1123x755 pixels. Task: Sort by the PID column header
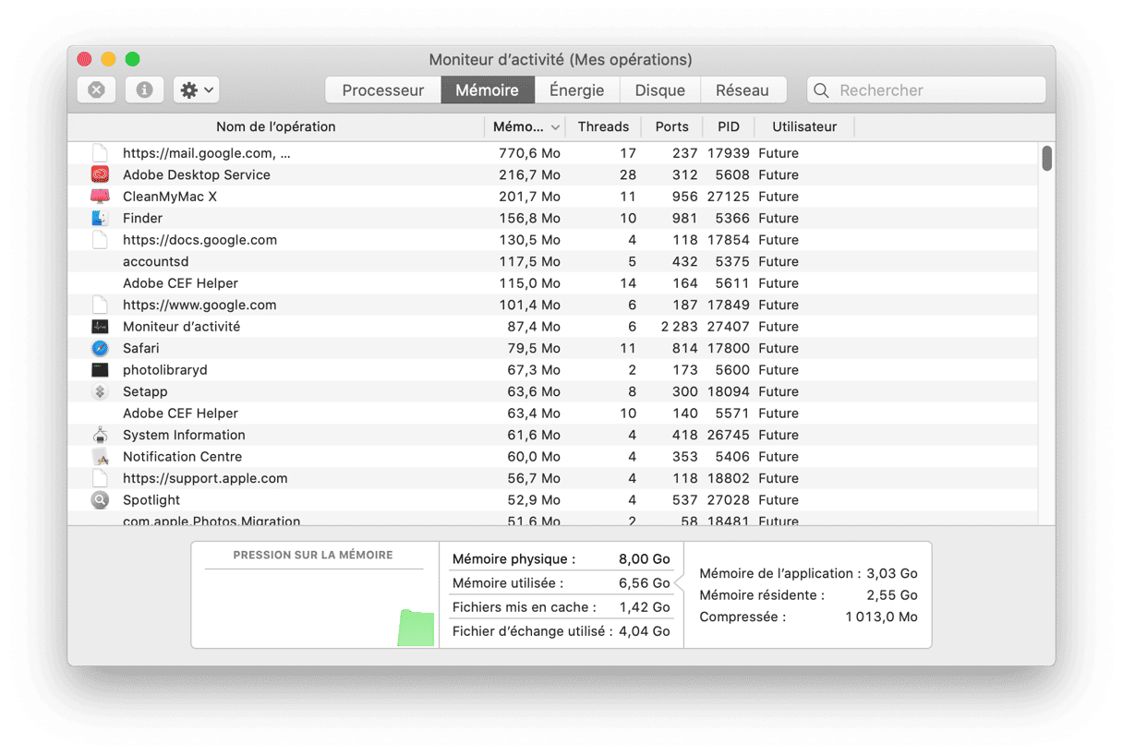[x=729, y=126]
